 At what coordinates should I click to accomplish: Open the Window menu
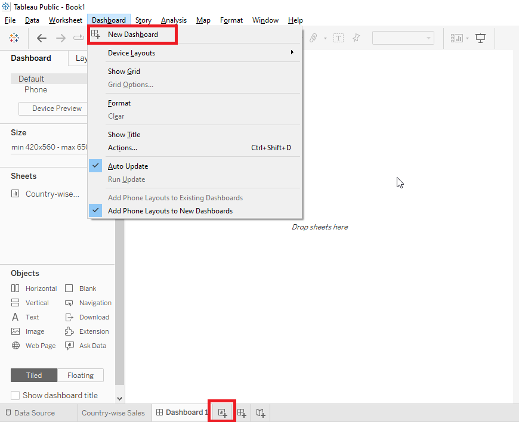[265, 20]
